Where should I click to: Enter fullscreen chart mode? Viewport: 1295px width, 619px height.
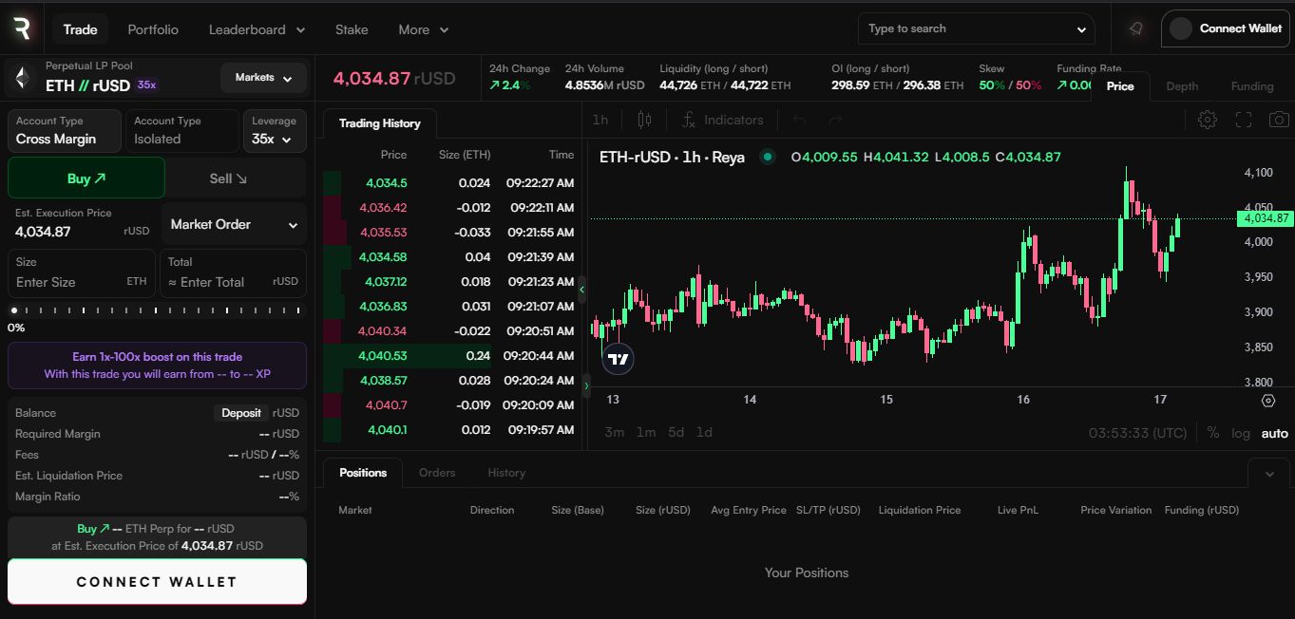1243,120
